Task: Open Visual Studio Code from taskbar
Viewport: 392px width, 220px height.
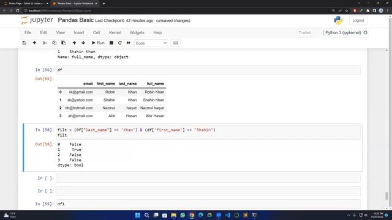Action: point(227,215)
